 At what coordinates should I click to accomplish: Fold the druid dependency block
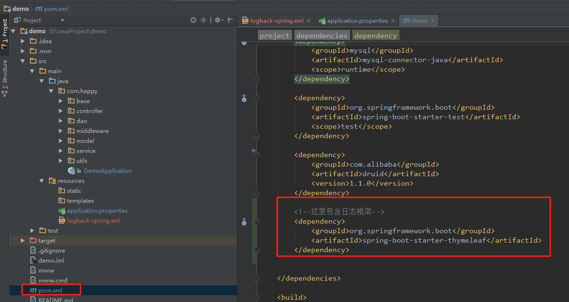click(x=256, y=155)
